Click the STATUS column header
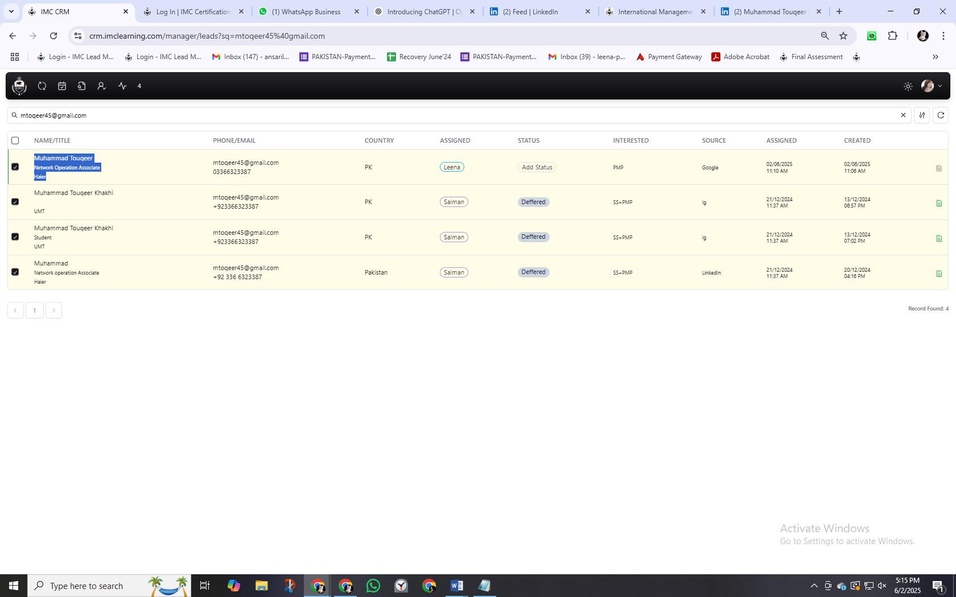The width and height of the screenshot is (956, 597). coord(529,140)
